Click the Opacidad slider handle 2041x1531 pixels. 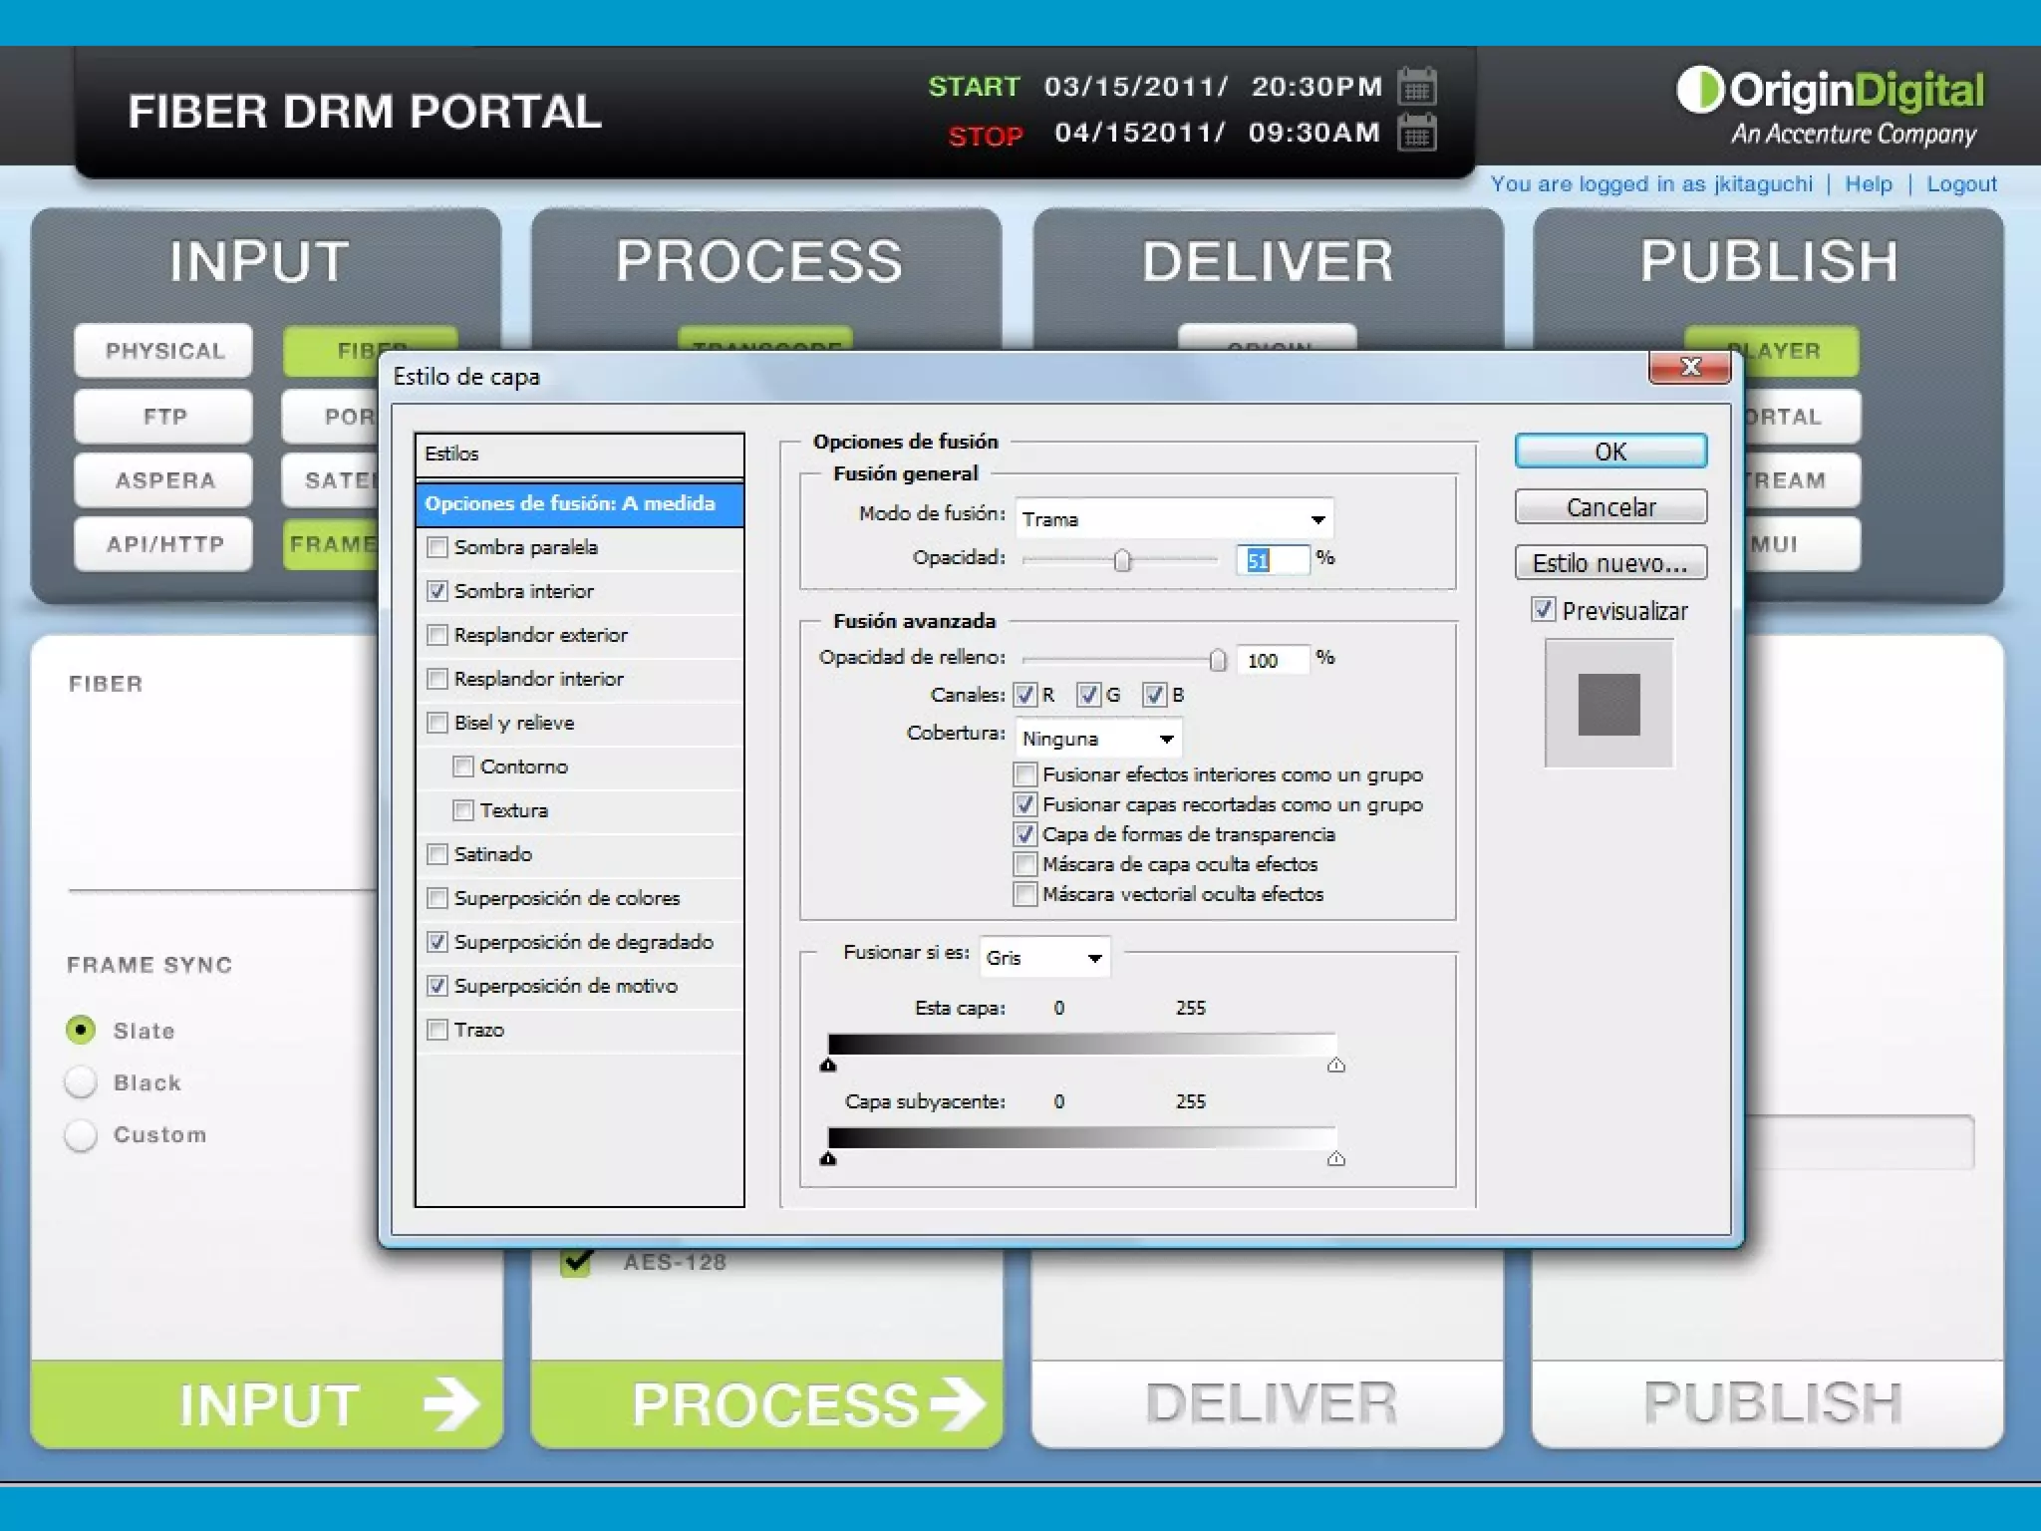pyautogui.click(x=1122, y=561)
